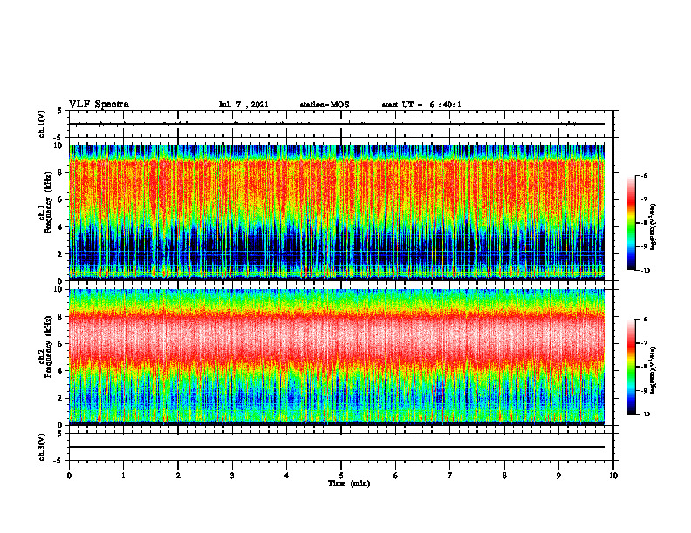Select the "2" kHz tick on ch.1 axis
The width and height of the screenshot is (691, 533).
tap(61, 253)
